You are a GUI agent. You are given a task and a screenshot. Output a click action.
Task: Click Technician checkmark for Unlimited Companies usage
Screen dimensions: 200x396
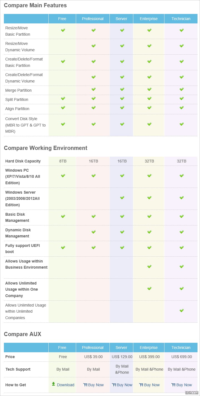(181, 310)
